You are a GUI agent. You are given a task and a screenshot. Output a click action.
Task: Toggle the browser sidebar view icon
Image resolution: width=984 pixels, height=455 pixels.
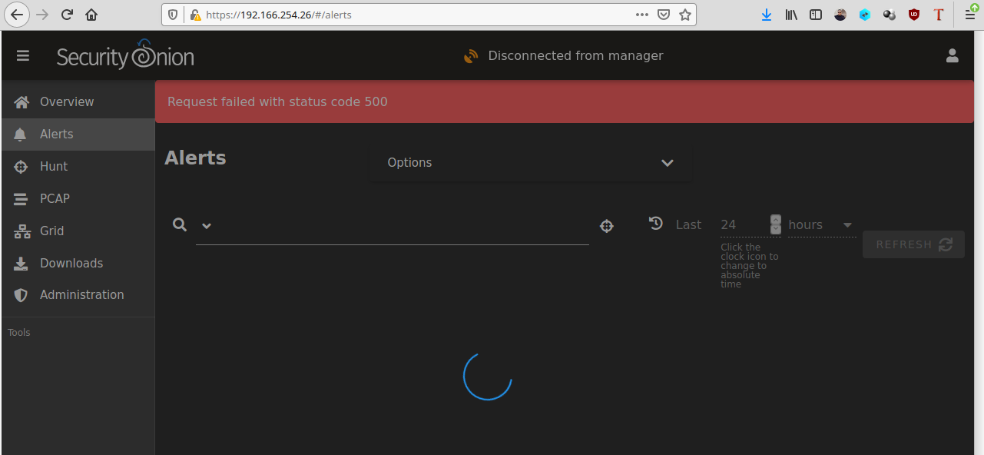point(816,15)
